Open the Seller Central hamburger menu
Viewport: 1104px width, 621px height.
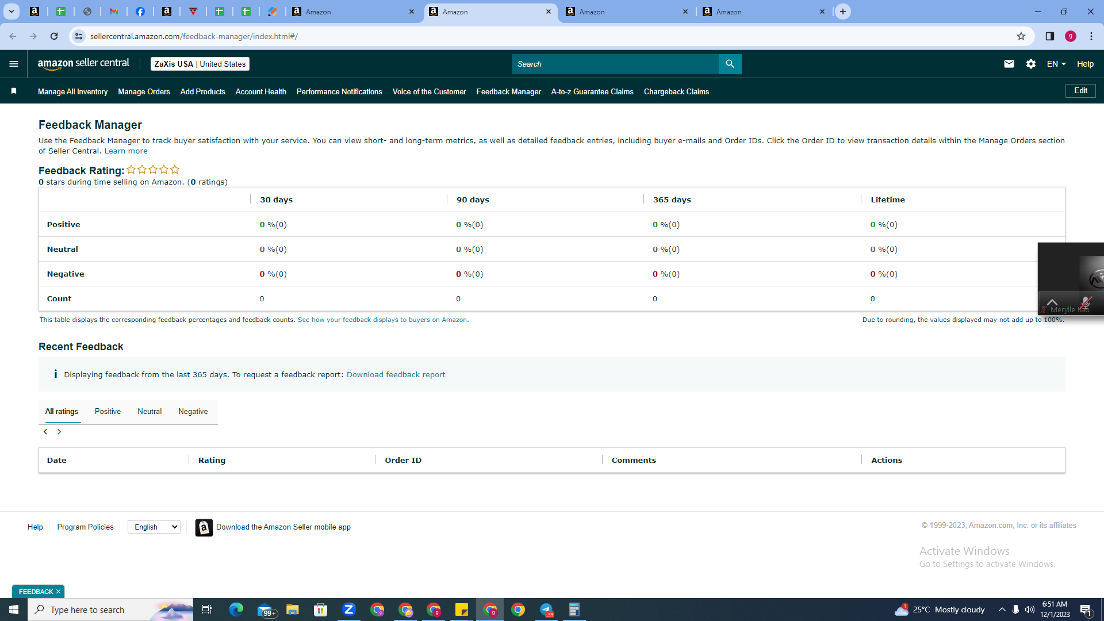[x=14, y=64]
